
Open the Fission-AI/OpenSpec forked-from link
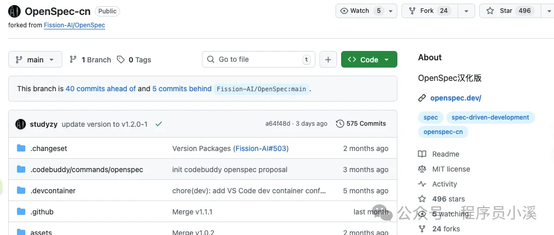(x=74, y=25)
